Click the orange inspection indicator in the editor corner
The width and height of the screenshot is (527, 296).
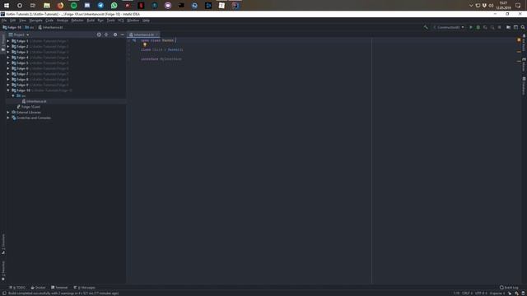(519, 40)
